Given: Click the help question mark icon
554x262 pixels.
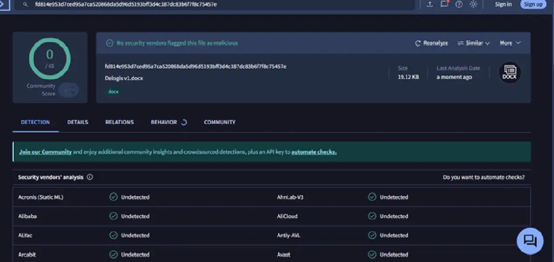Looking at the screenshot, I should pyautogui.click(x=459, y=4).
